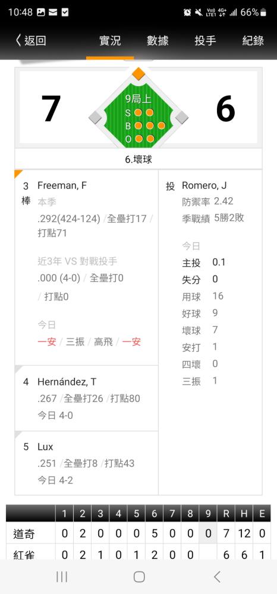Expand batter Lux row
Image resolution: width=277 pixels, height=594 pixels.
pyautogui.click(x=86, y=463)
